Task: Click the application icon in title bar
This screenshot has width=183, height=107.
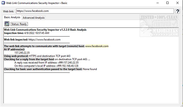Action: [3, 3]
